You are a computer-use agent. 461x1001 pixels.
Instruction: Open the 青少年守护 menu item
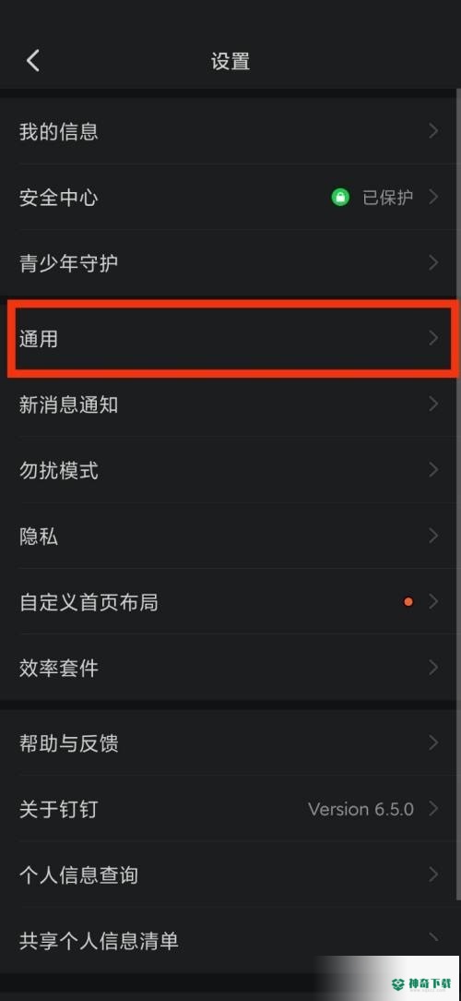click(230, 263)
